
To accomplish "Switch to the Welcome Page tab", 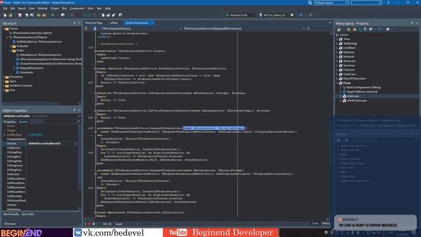I will click(93, 23).
